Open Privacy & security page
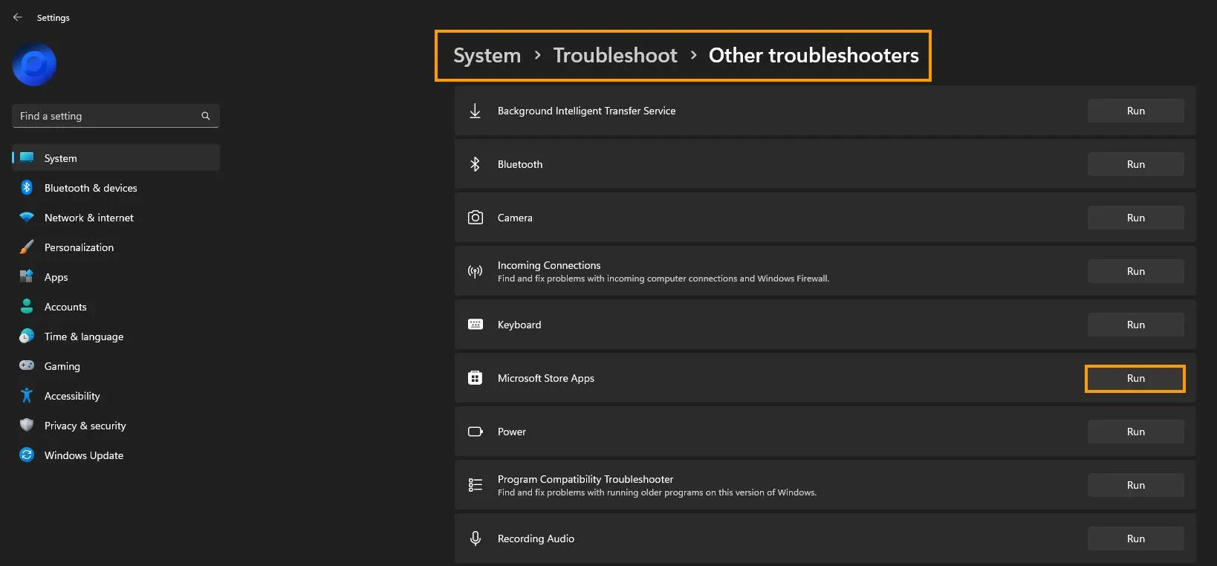1217x566 pixels. 116,425
